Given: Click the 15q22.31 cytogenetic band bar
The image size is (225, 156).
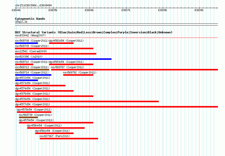Looking at the screenshot, I should click(116, 24).
